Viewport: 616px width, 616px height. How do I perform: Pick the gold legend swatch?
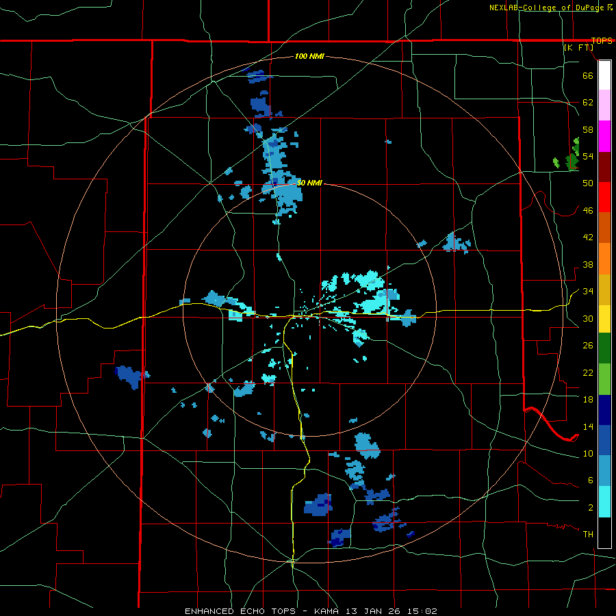pyautogui.click(x=604, y=290)
